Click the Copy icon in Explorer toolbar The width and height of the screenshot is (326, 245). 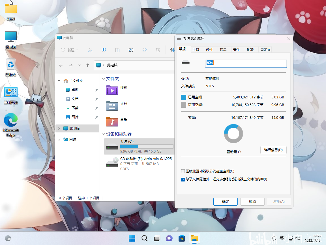[x=104, y=50]
